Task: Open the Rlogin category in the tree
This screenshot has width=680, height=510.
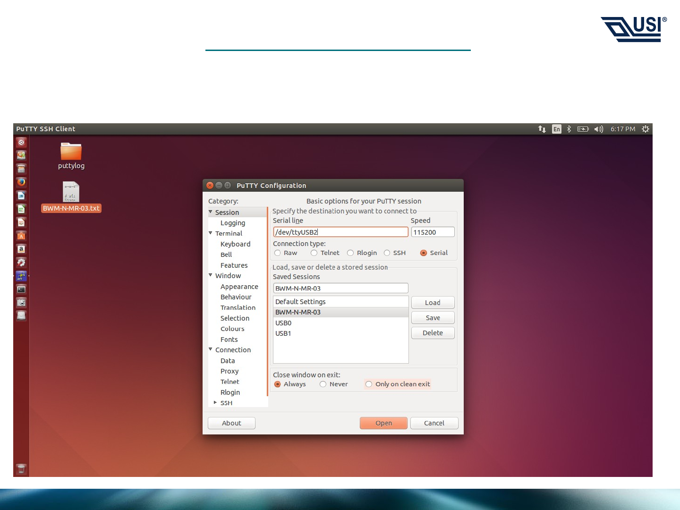Action: point(230,392)
